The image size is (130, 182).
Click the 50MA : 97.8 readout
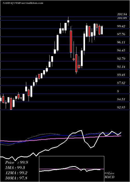[16, 178]
